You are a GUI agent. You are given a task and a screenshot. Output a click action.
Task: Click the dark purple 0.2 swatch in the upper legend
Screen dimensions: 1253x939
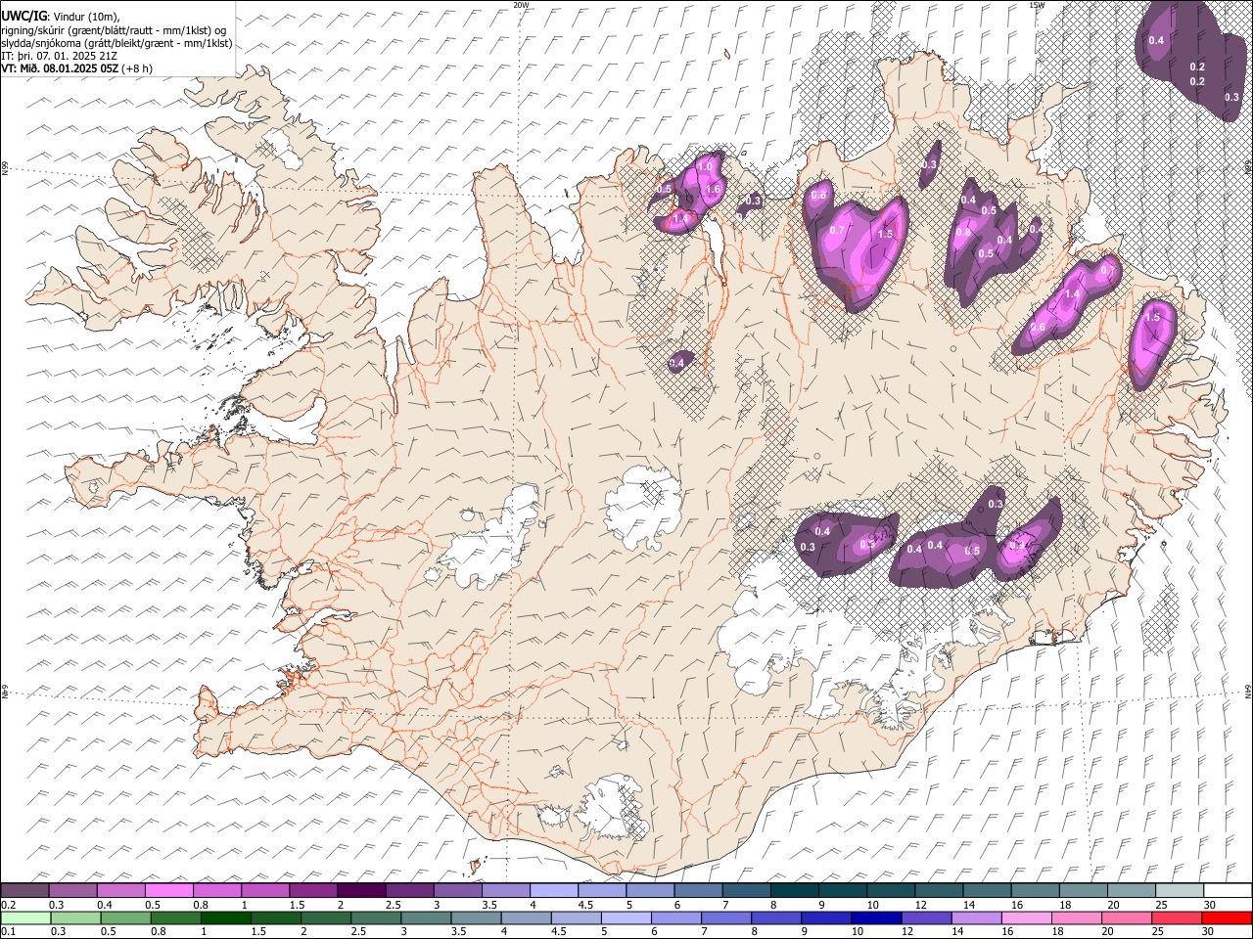pos(24,890)
